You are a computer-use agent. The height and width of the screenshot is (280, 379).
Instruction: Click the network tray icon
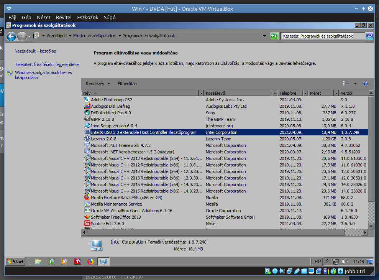(335, 262)
